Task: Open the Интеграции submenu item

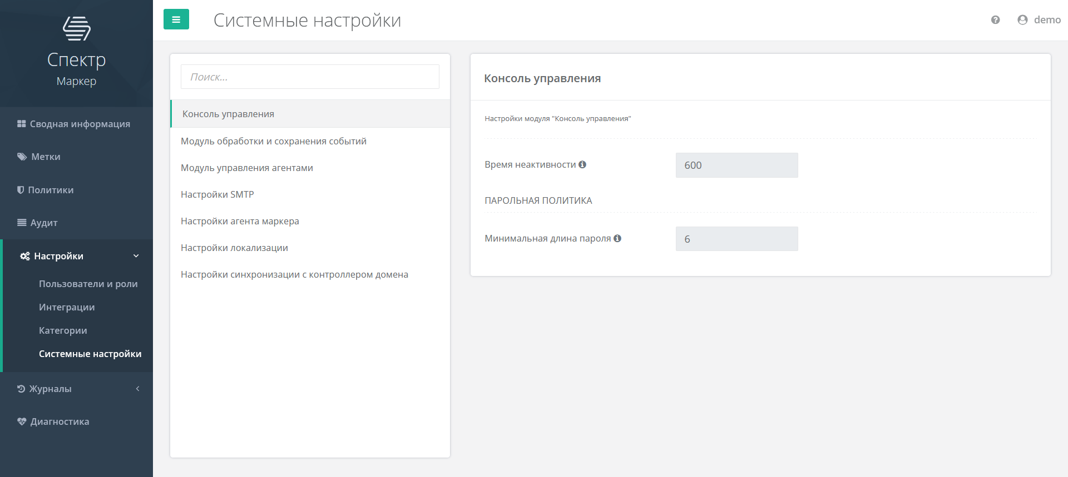Action: coord(67,307)
